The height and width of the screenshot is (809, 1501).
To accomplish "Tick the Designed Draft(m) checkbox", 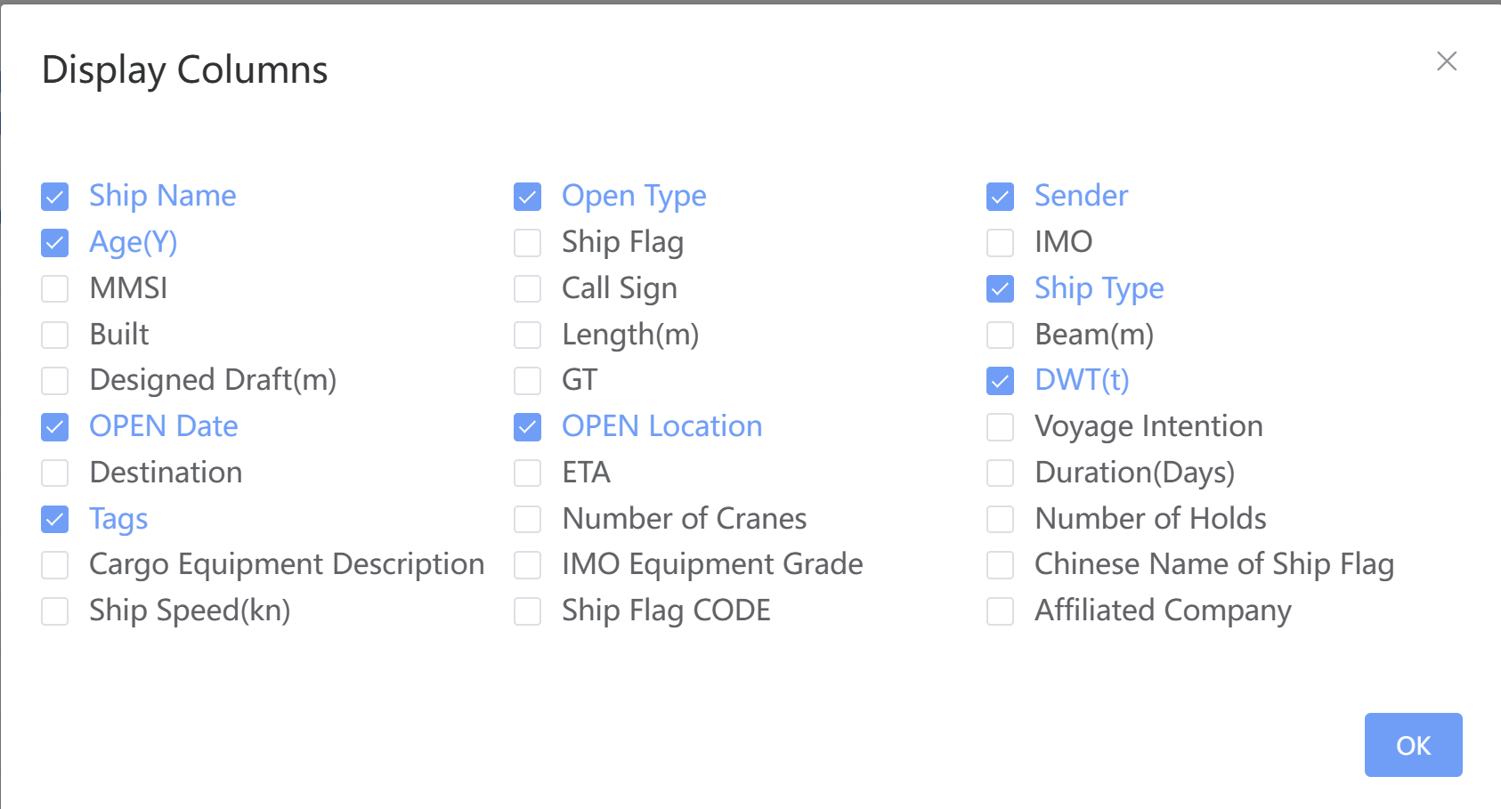I will click(x=55, y=381).
